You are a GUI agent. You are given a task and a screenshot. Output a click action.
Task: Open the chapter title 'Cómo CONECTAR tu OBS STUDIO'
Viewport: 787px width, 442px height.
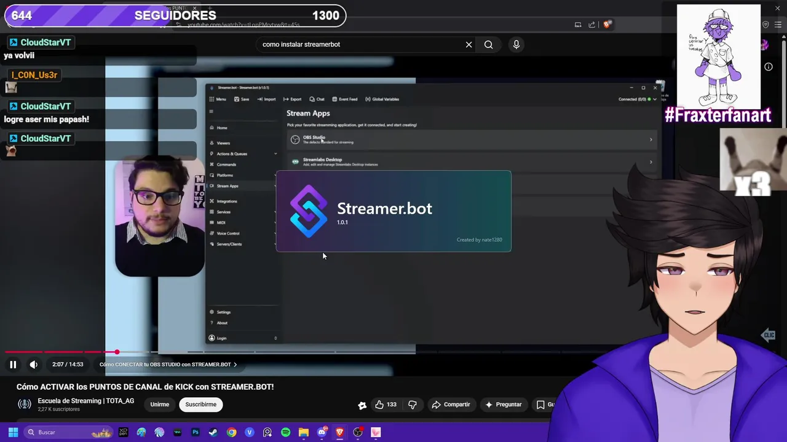click(168, 365)
